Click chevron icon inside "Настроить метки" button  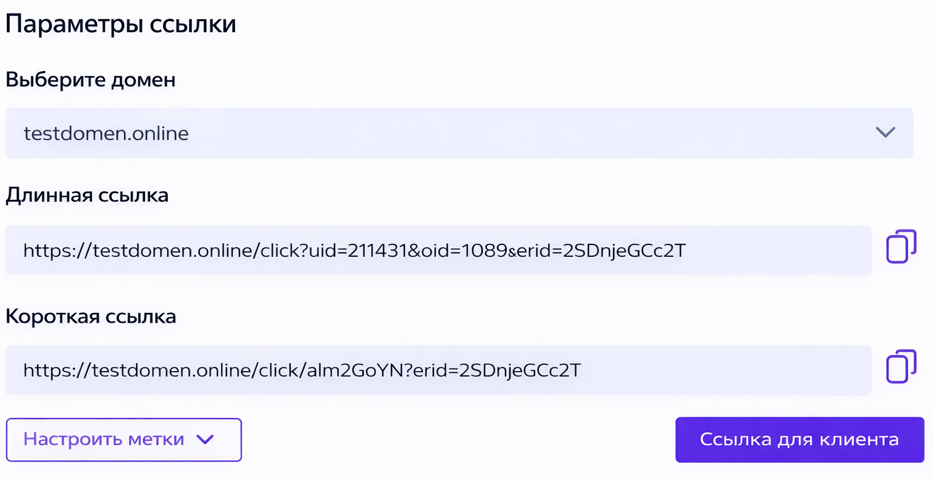[x=204, y=439]
